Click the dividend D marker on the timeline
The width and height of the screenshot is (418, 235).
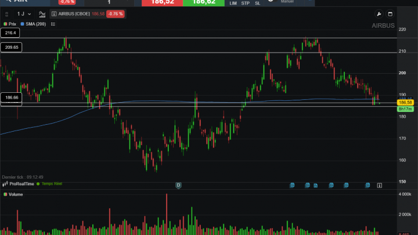point(178,186)
